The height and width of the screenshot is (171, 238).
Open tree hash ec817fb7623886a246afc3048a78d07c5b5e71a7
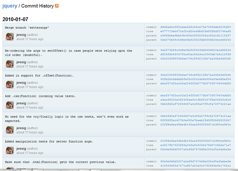196,145
